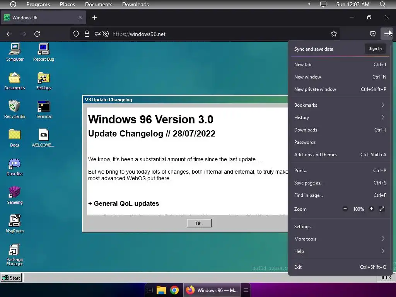Click the tracking protection shield icon
This screenshot has width=396, height=297.
(76, 34)
